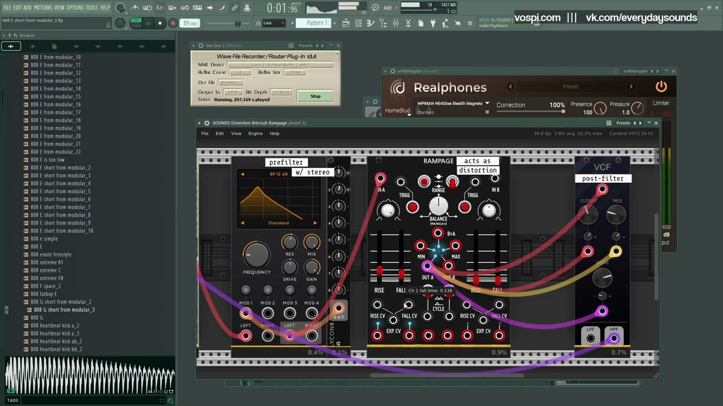Open the View menu in Cardinal
Viewport: 723px width, 406px height.
pos(236,134)
